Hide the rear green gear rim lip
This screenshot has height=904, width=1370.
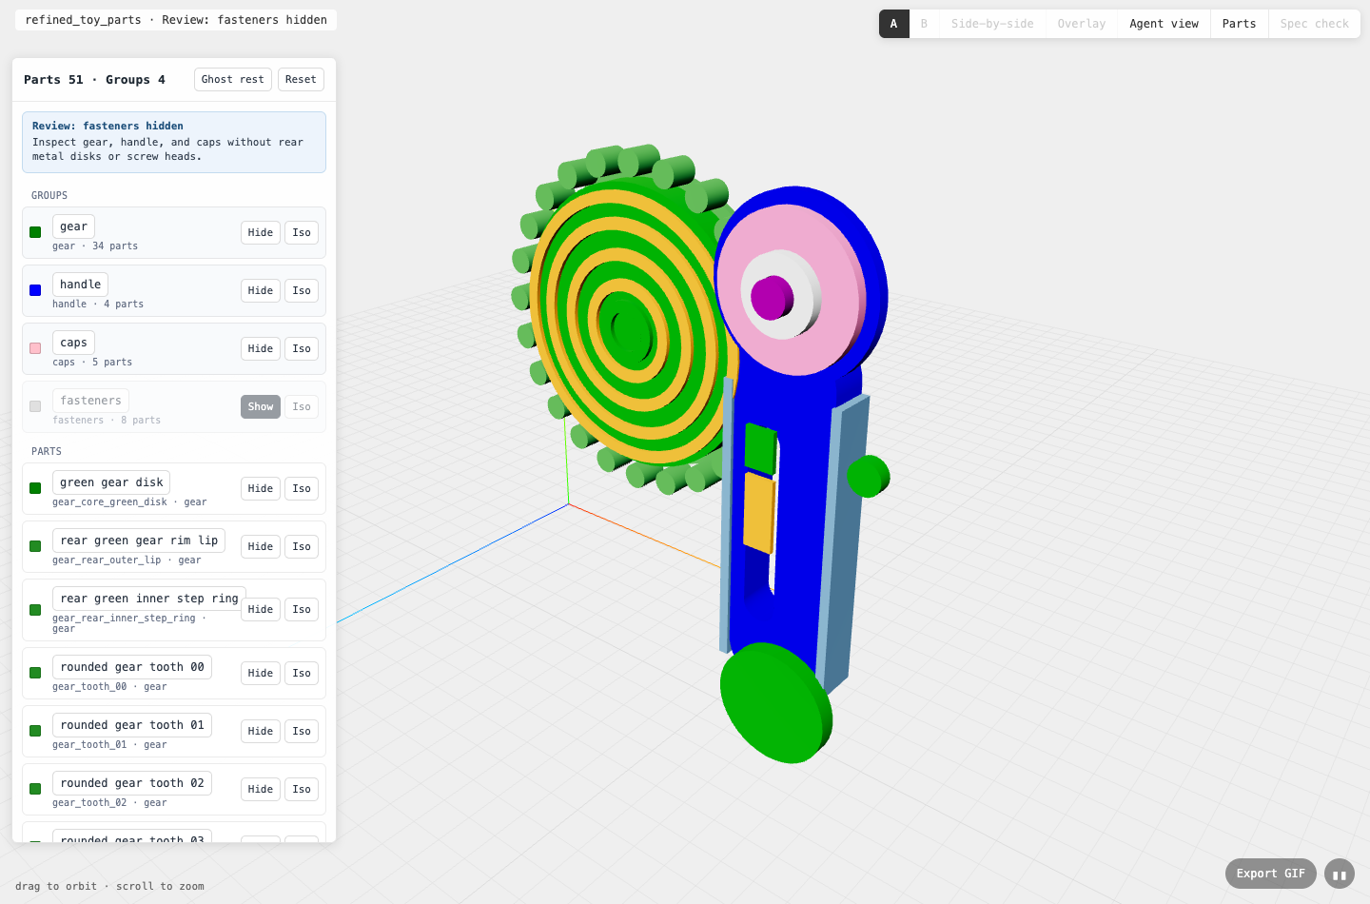point(261,547)
